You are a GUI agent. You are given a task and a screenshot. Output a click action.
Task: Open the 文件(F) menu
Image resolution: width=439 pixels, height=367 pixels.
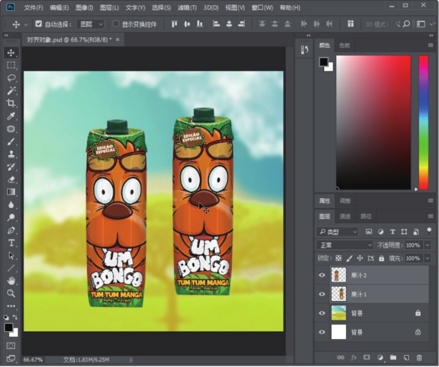[x=33, y=8]
